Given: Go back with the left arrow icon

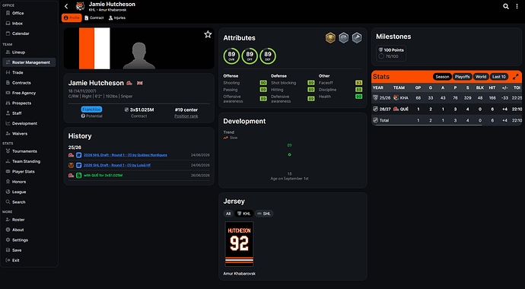Looking at the screenshot, I should pos(66,6).
